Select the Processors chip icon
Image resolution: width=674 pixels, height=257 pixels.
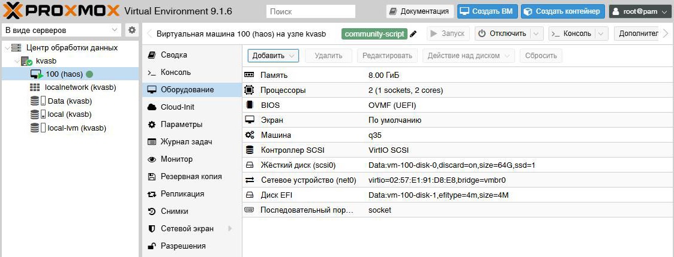[249, 90]
